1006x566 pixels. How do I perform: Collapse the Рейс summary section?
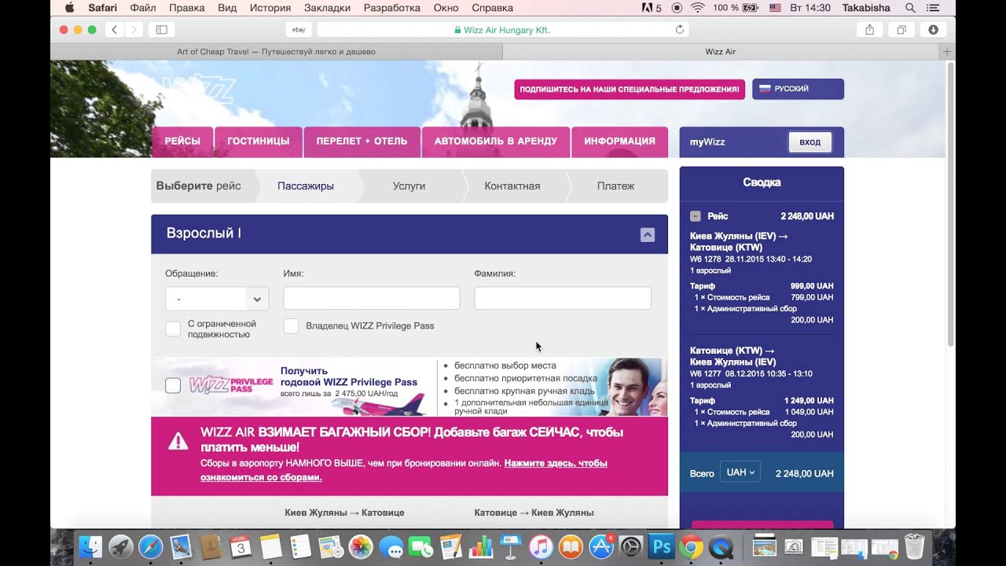(696, 216)
